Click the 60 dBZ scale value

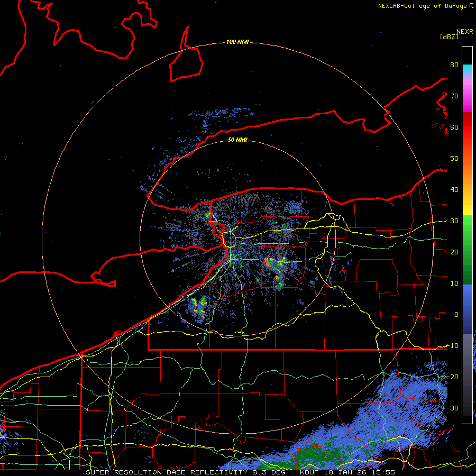[x=454, y=127]
